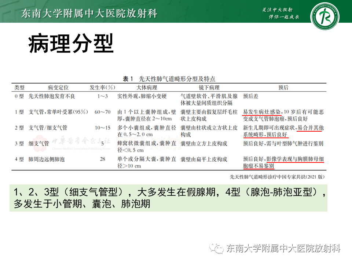Click column header 病变定位
The image size is (352, 264).
coord(58,88)
